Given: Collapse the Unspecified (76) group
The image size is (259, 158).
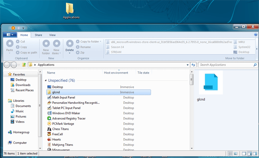Looking at the screenshot, I should [x=46, y=81].
